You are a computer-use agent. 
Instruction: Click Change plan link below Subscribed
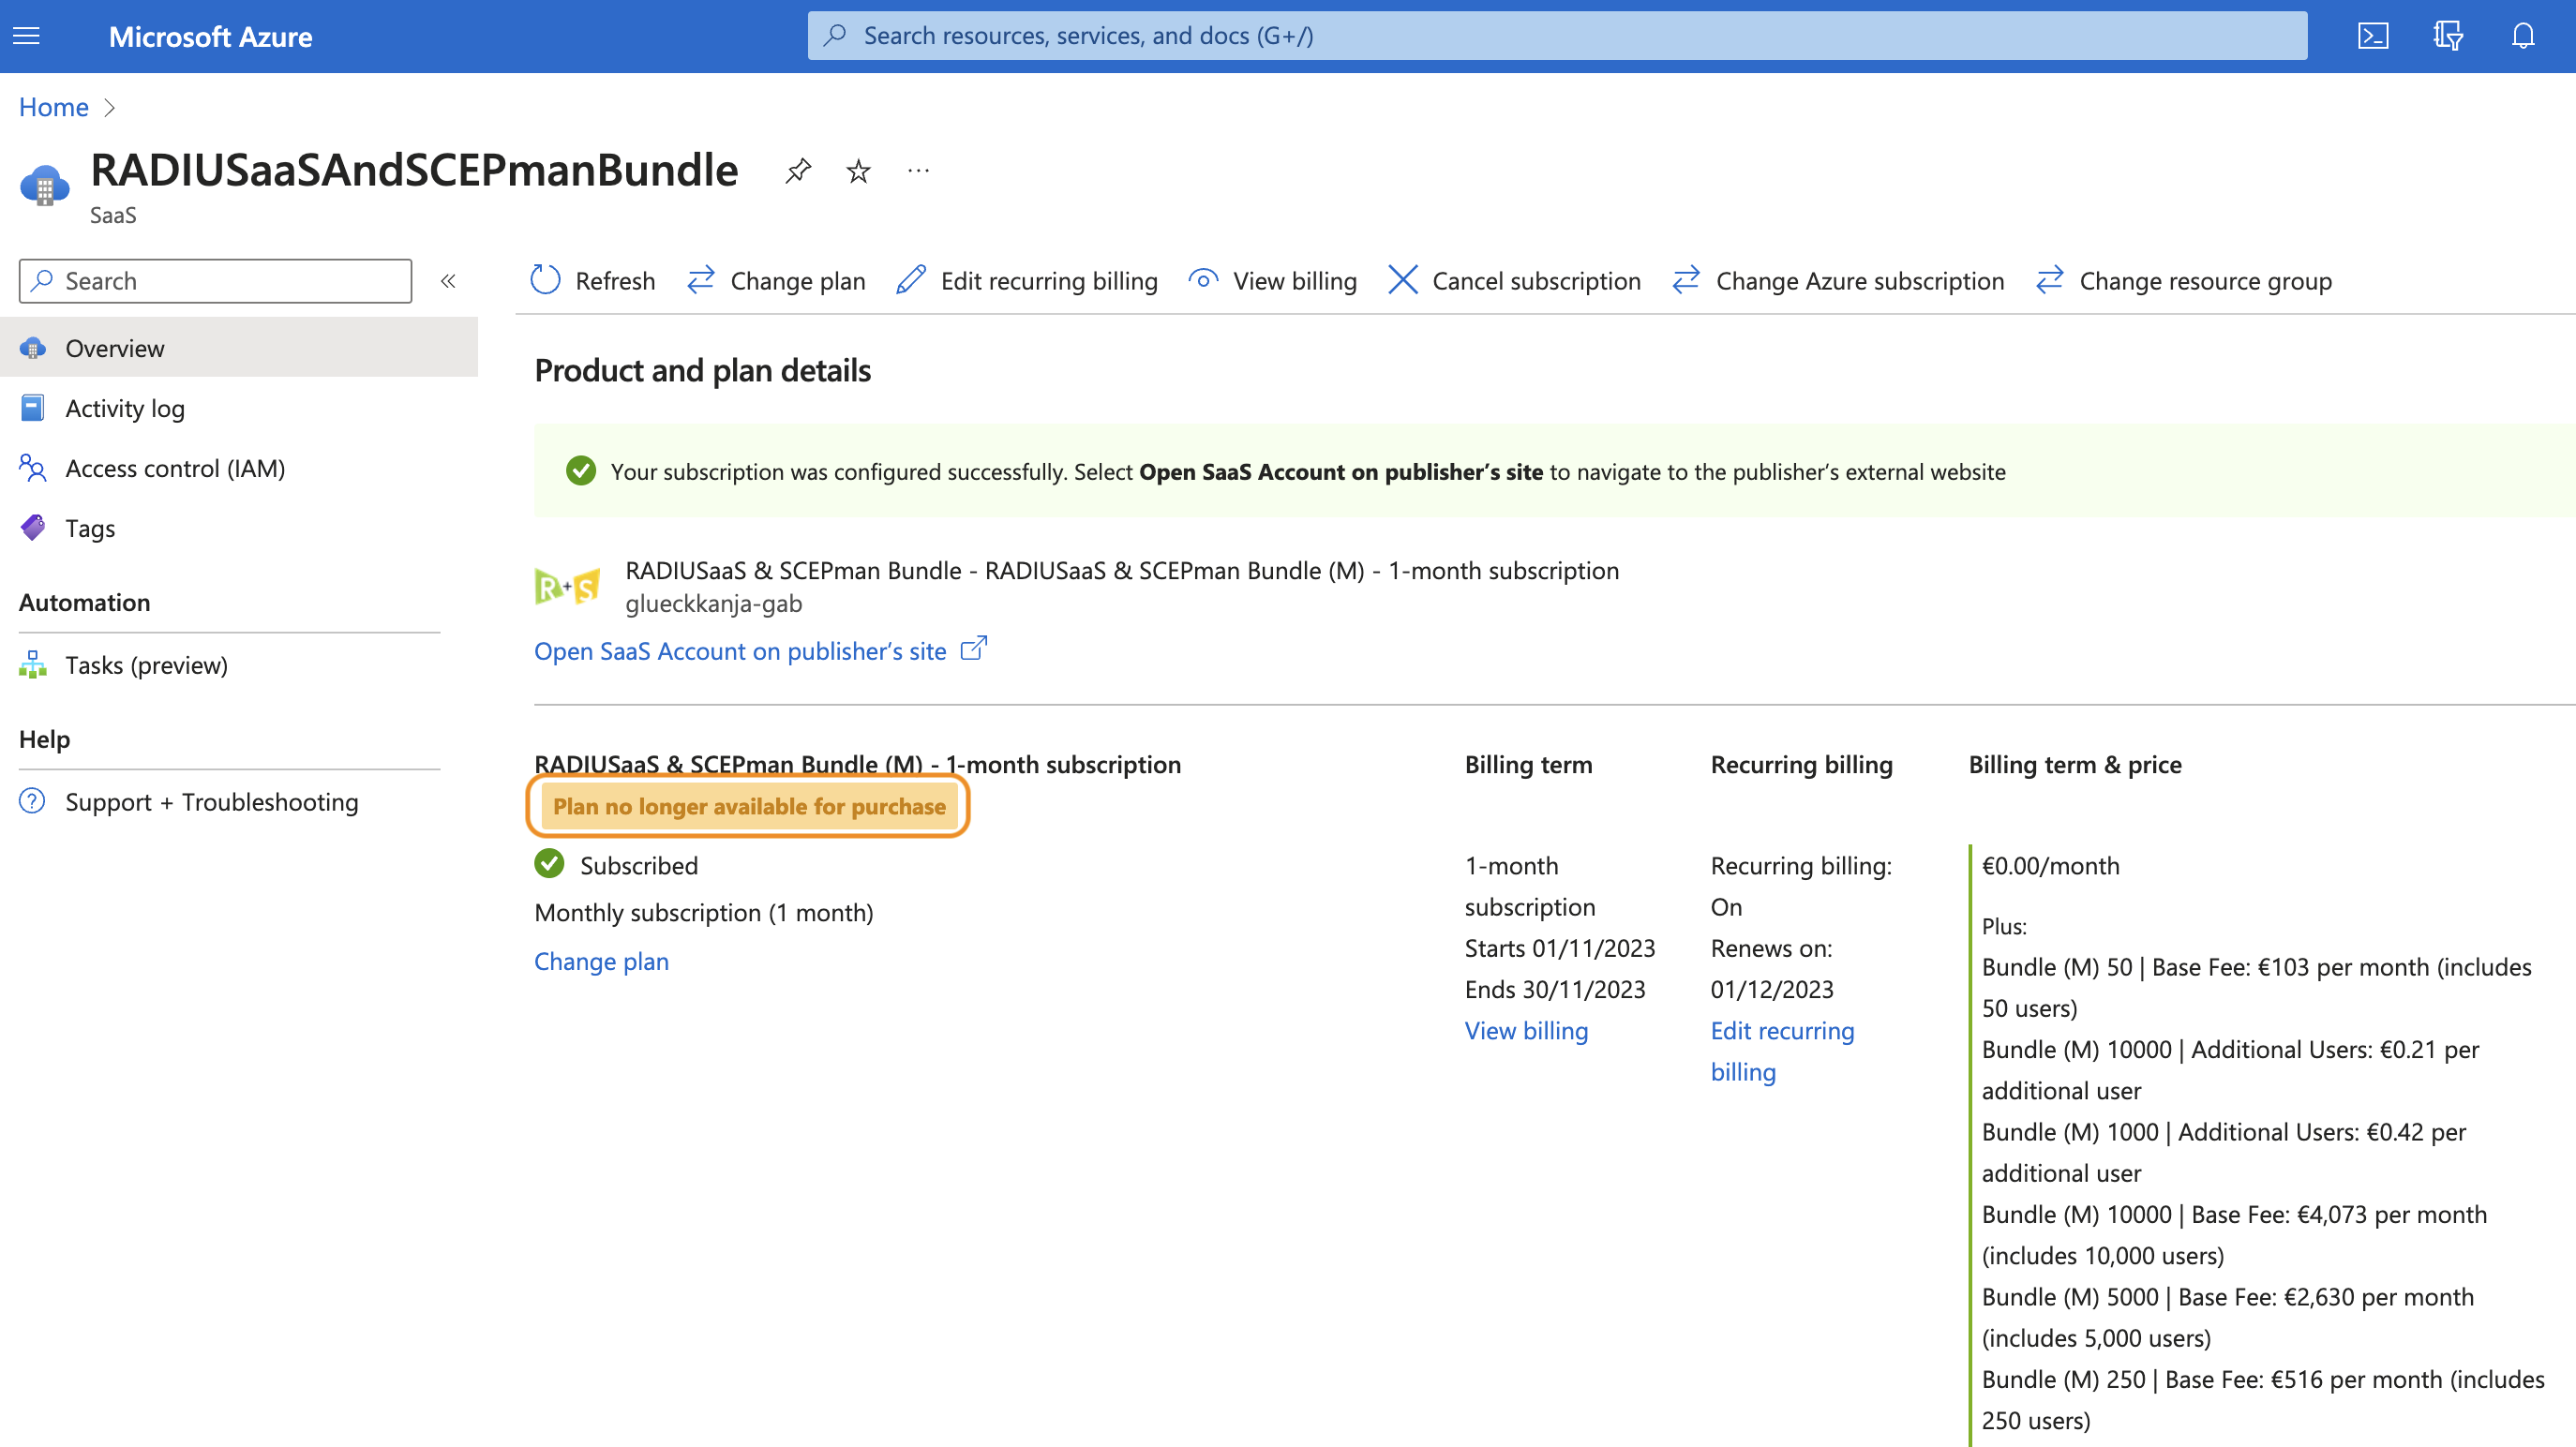point(601,961)
